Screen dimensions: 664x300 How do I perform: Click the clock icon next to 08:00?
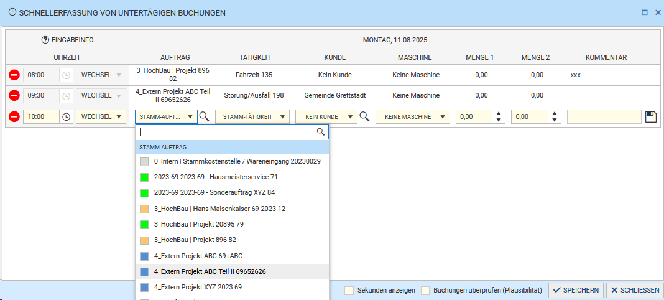point(66,75)
